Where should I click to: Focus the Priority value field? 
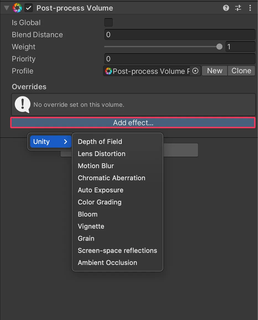(x=180, y=59)
